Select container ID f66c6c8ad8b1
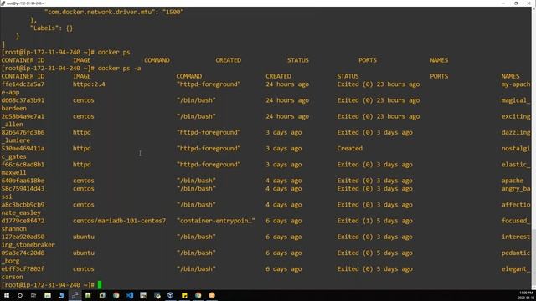This screenshot has height=301, width=536. tap(23, 165)
